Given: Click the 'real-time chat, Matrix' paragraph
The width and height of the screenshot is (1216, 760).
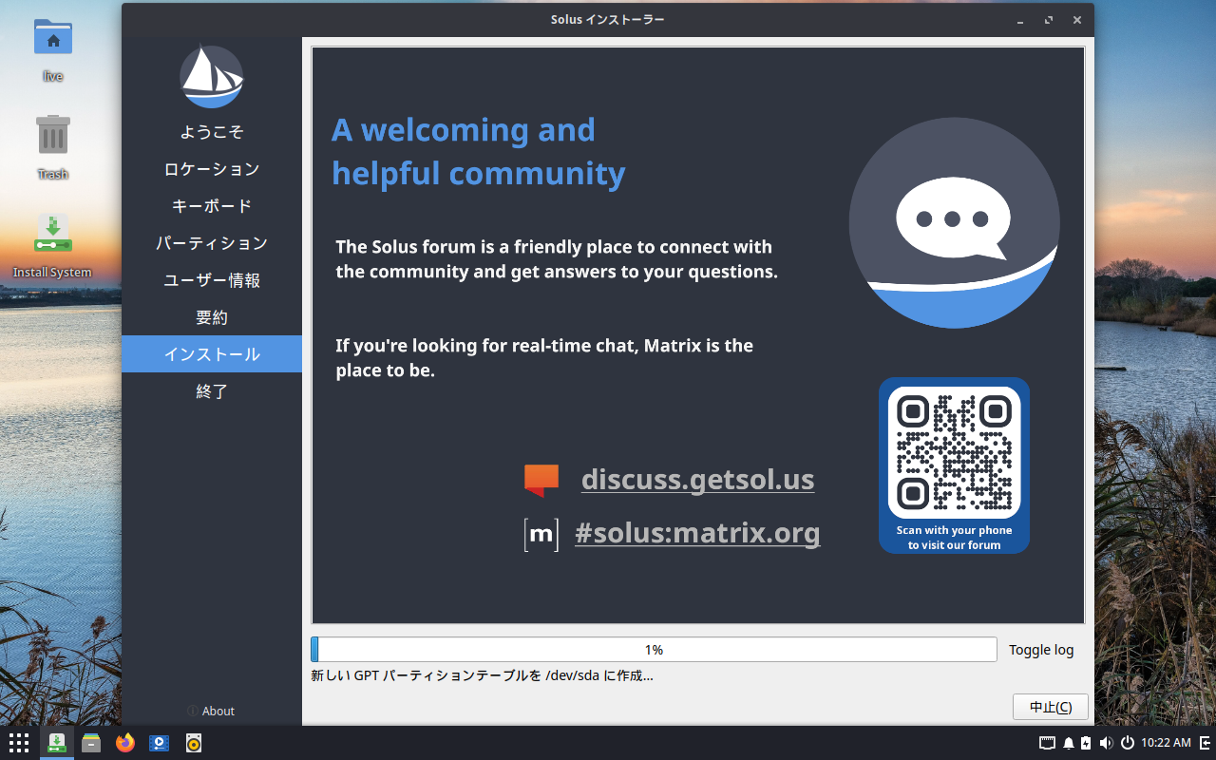Looking at the screenshot, I should click(544, 358).
